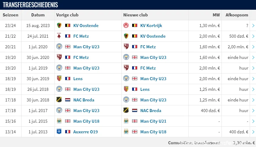Image resolution: width=256 pixels, height=147 pixels.
Task: Open the Man City U21 link
Action: 153,121
